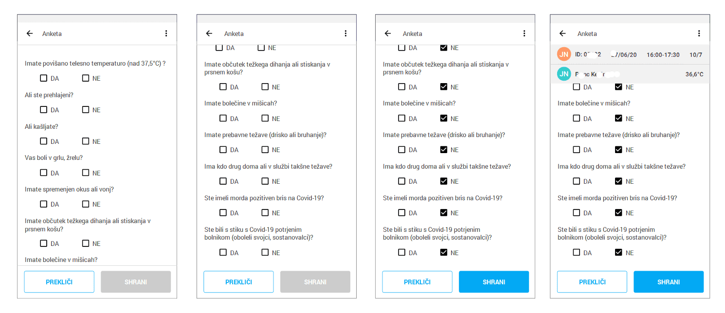725x313 pixels.
Task: Check NE for 'Ali ste prehlajeni?'
Action: (x=86, y=109)
